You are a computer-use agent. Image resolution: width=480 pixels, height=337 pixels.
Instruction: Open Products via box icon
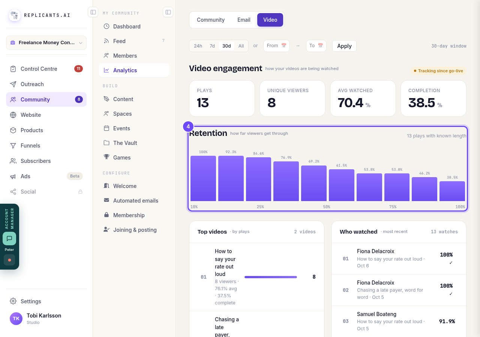click(13, 130)
